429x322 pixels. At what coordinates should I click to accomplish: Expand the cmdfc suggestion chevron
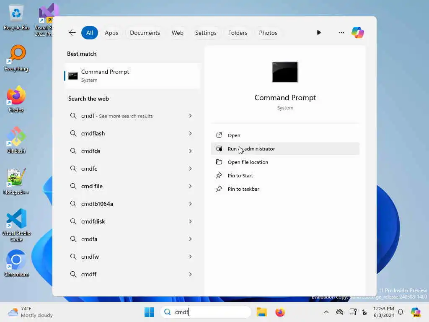(191, 169)
